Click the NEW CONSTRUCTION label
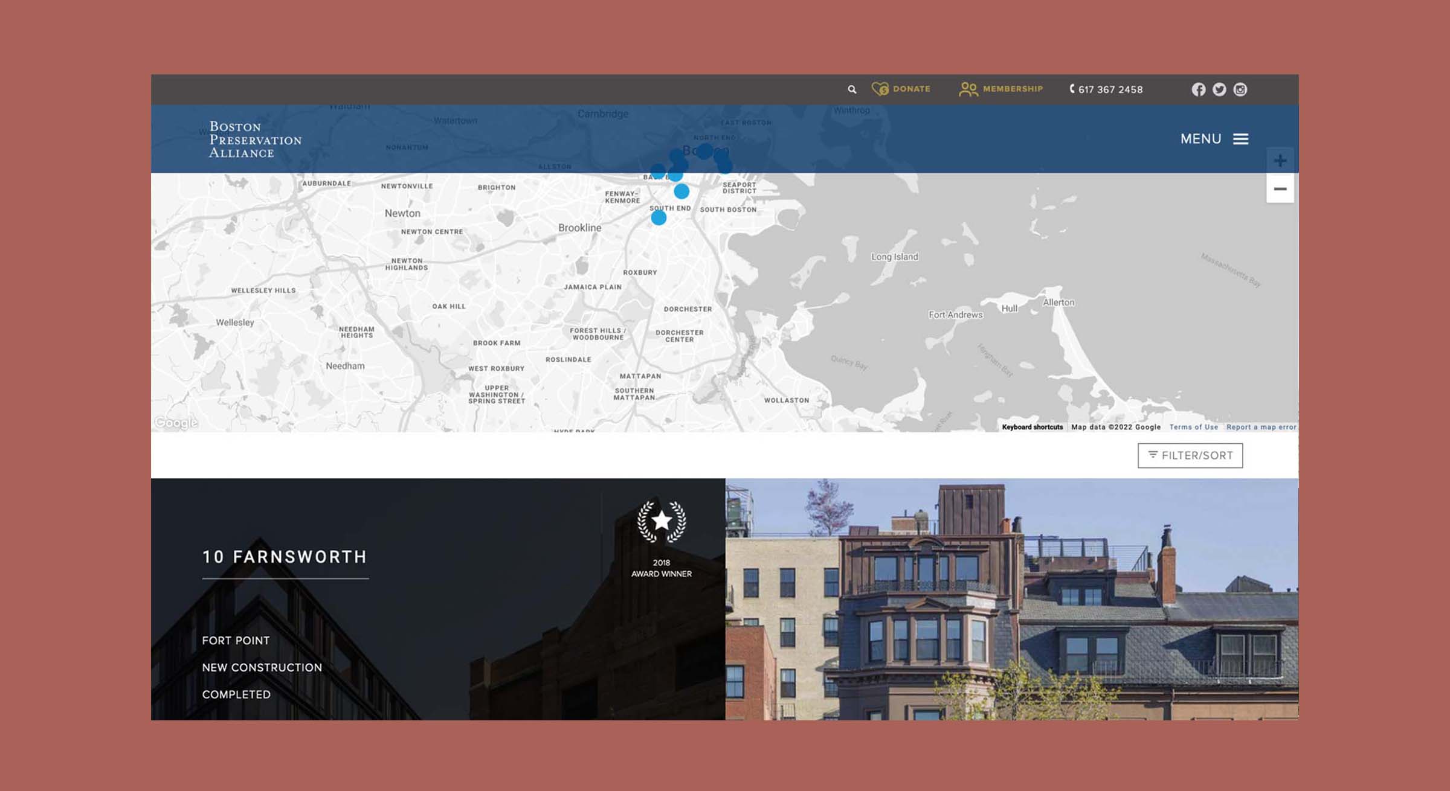 [262, 668]
